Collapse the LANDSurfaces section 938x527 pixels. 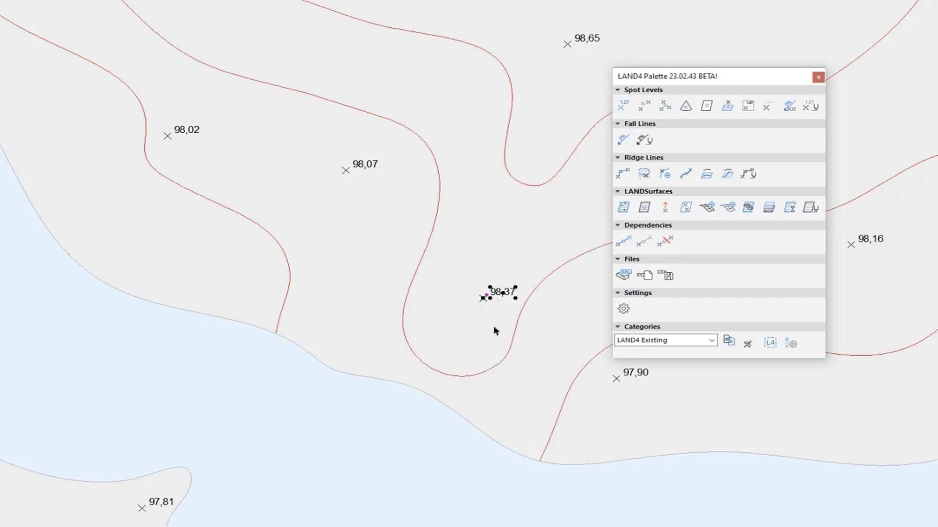point(618,191)
